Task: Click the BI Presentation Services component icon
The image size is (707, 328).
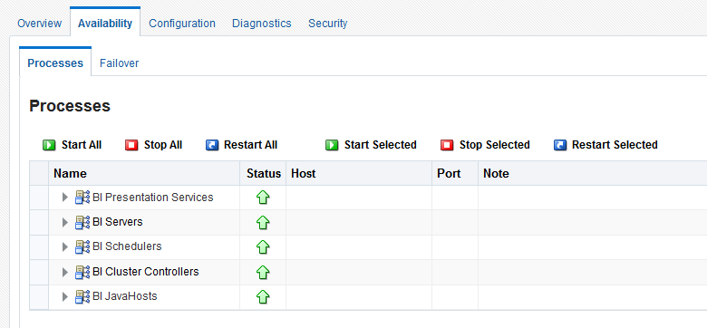Action: click(82, 198)
